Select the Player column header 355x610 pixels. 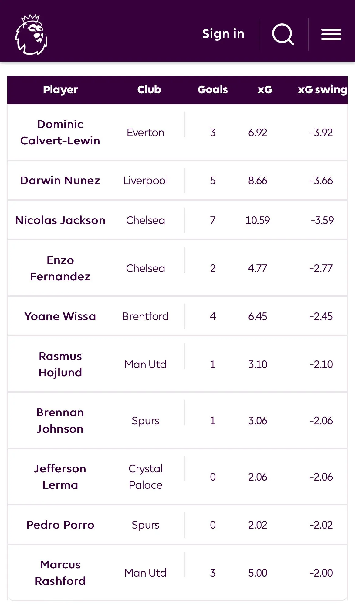point(60,90)
